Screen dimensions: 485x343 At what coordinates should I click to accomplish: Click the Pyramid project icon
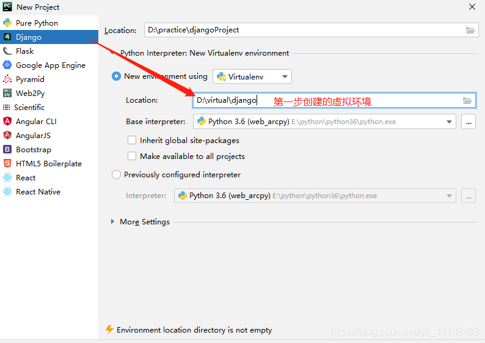click(7, 79)
